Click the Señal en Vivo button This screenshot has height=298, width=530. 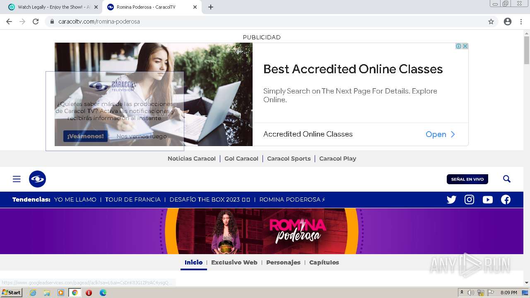pyautogui.click(x=467, y=179)
